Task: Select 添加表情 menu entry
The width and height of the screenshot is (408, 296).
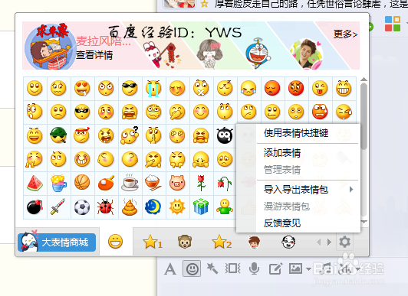Action: (282, 153)
